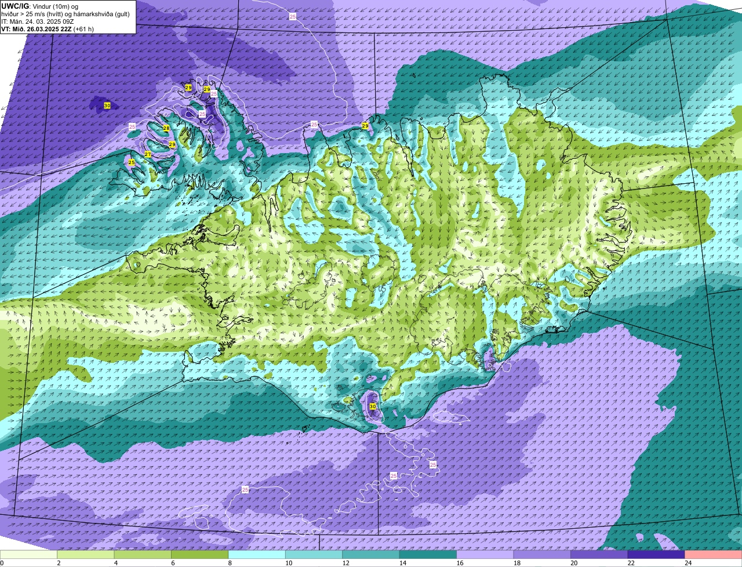Viewport: 742px width, 567px height.
Task: Select the yellow 30 marker near the south coast
Action: pos(373,406)
